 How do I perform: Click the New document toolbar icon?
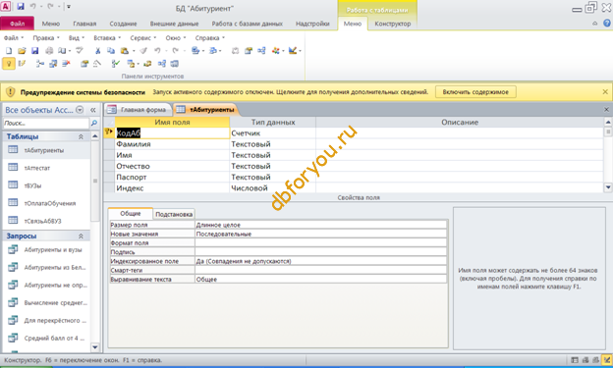tap(9, 50)
